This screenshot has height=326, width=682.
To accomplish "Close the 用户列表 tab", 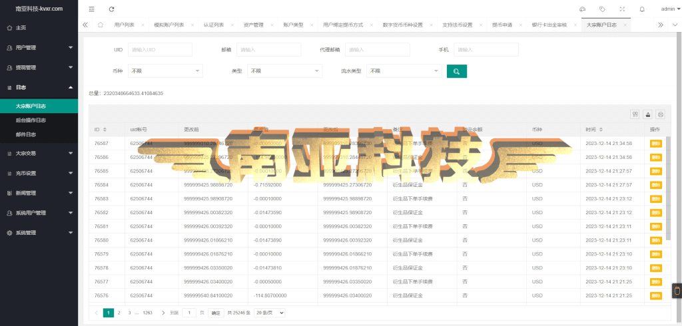I will [x=143, y=25].
